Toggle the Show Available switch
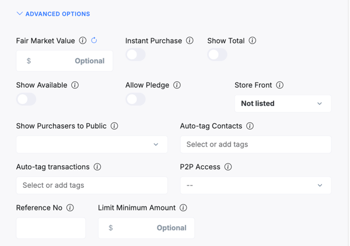Viewport: 350px width, 246px height. pyautogui.click(x=26, y=99)
